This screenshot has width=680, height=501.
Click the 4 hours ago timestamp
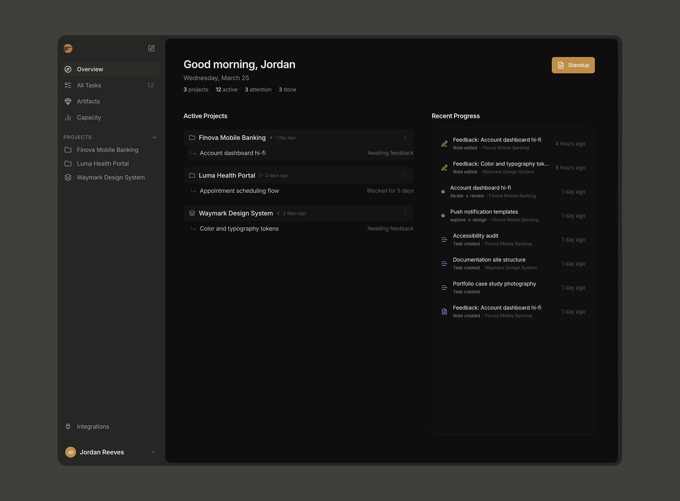click(570, 143)
